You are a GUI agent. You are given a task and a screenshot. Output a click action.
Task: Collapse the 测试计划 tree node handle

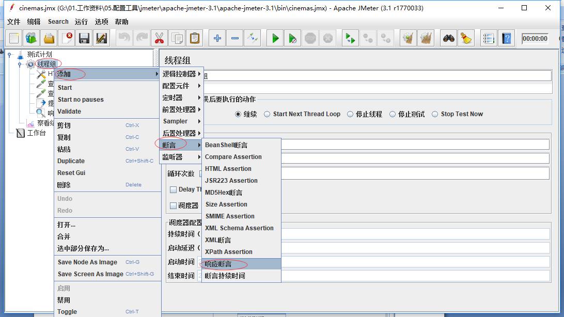tap(10, 55)
